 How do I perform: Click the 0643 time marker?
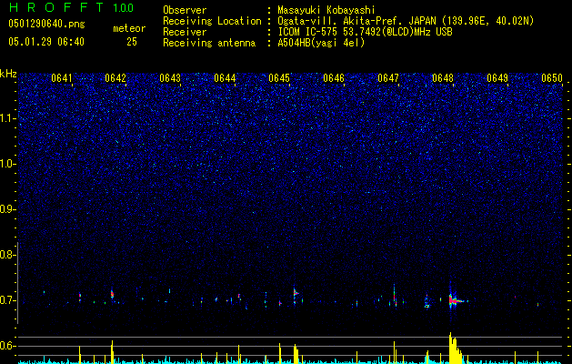[x=170, y=78]
